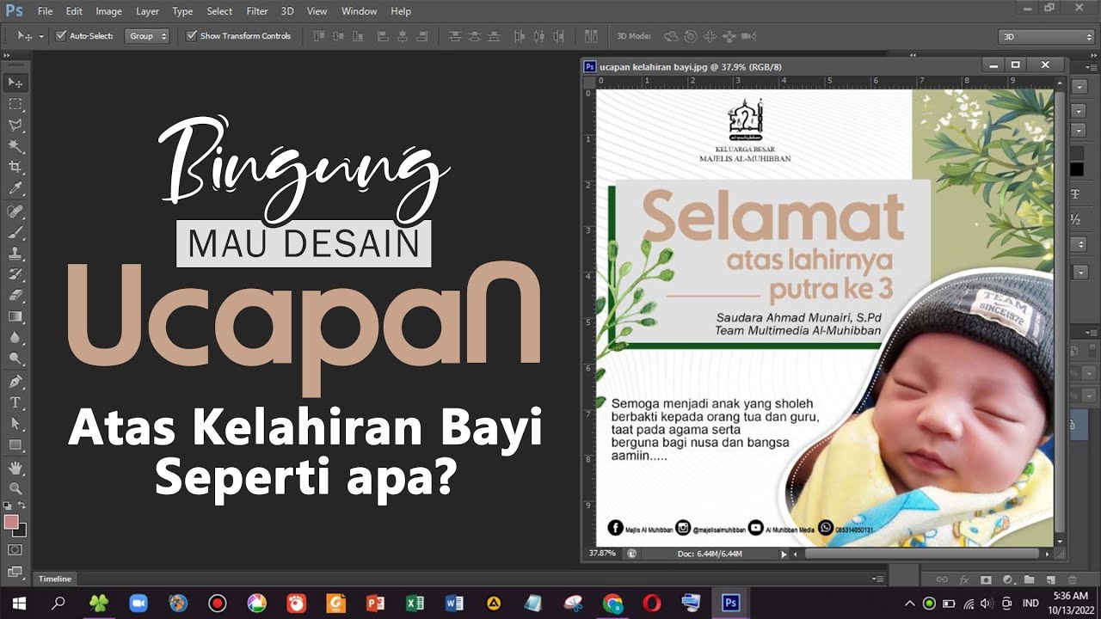Open the Group auto-select dropdown
The width and height of the screenshot is (1101, 619).
[x=147, y=36]
